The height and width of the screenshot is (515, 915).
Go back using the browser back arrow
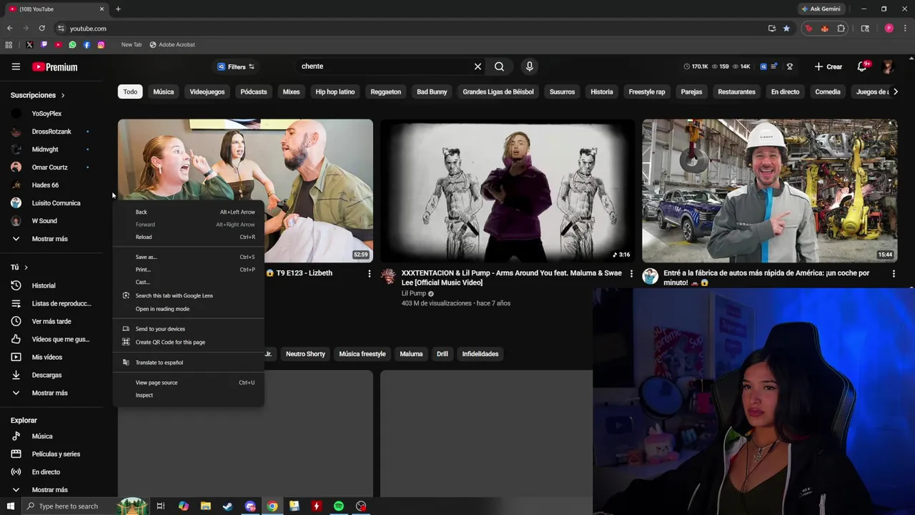[x=10, y=29]
